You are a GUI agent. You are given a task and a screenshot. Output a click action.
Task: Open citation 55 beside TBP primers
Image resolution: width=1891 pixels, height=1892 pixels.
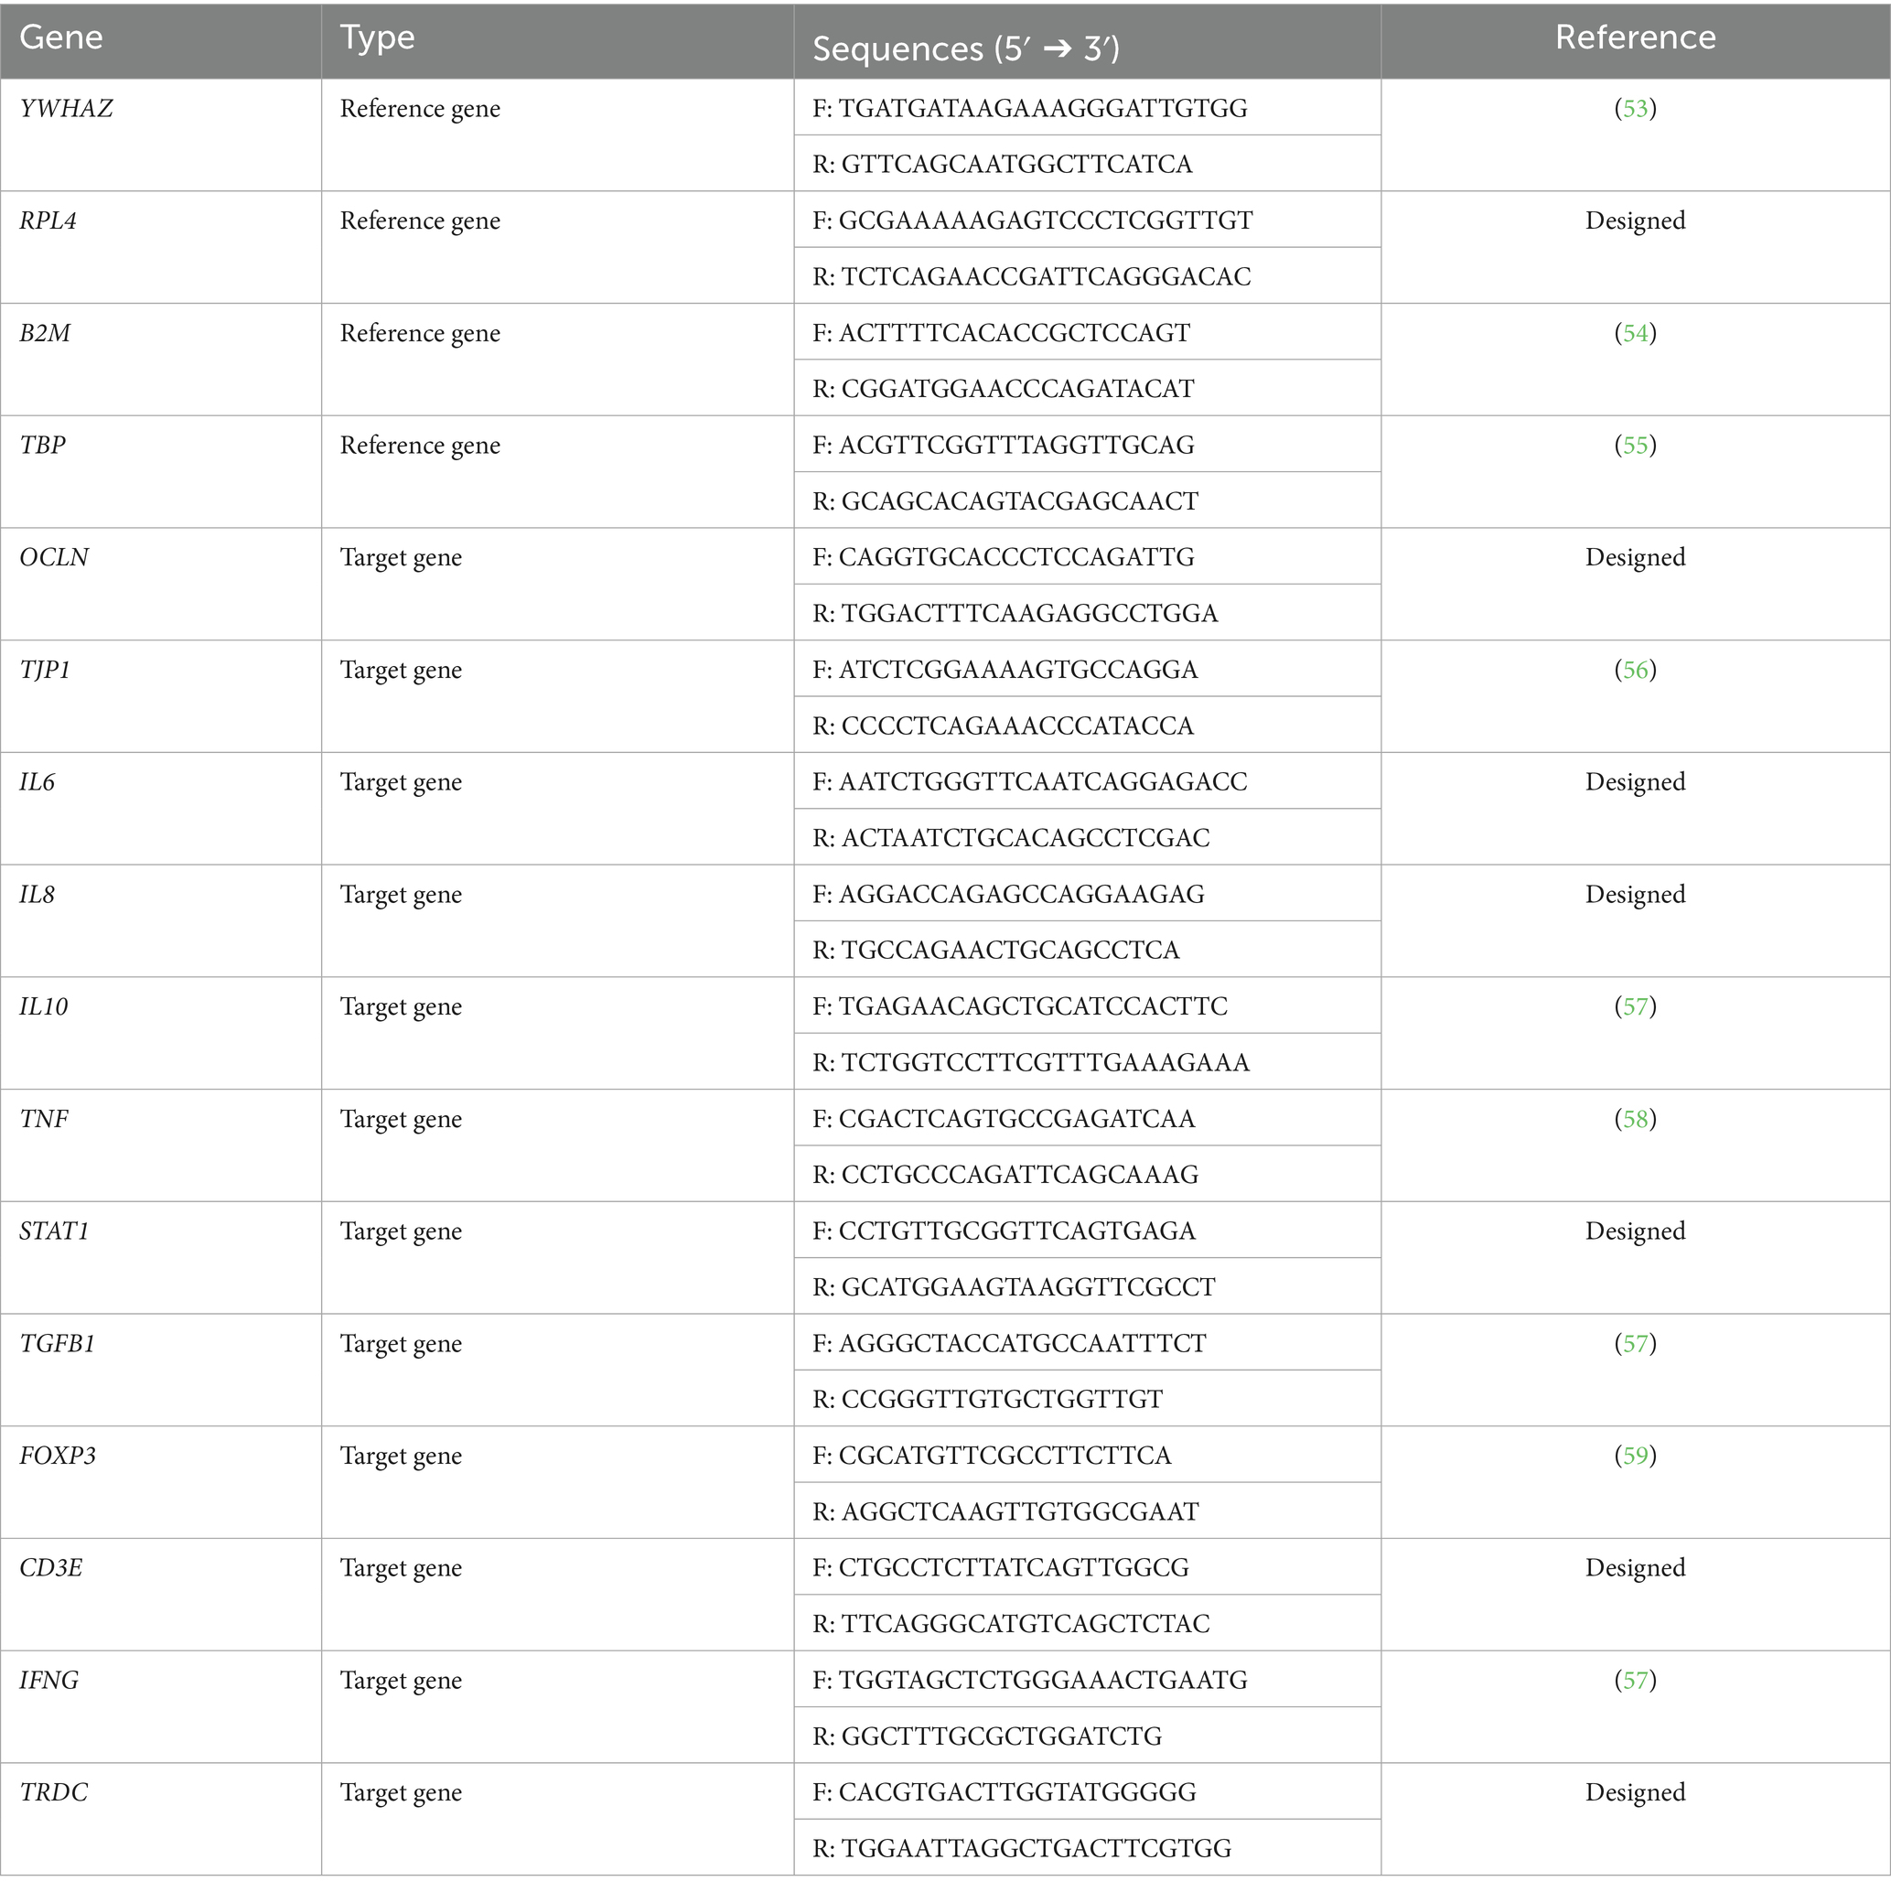point(1635,446)
